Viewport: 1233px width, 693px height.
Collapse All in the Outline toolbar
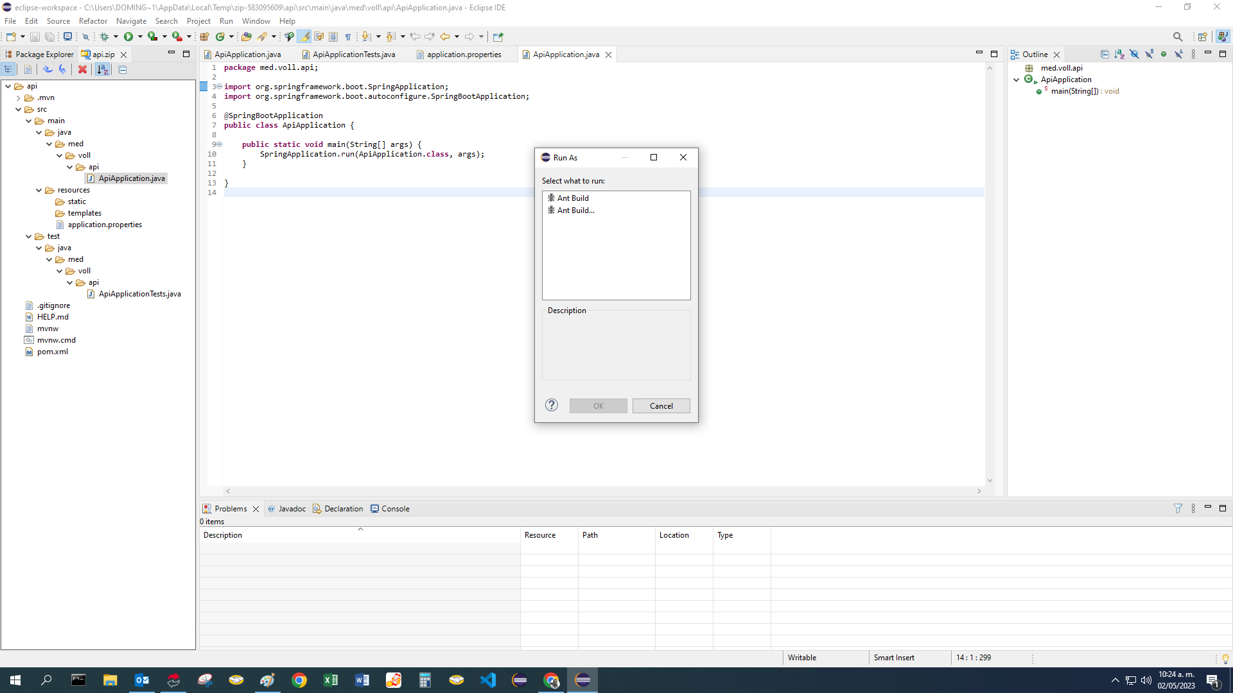tap(1105, 55)
